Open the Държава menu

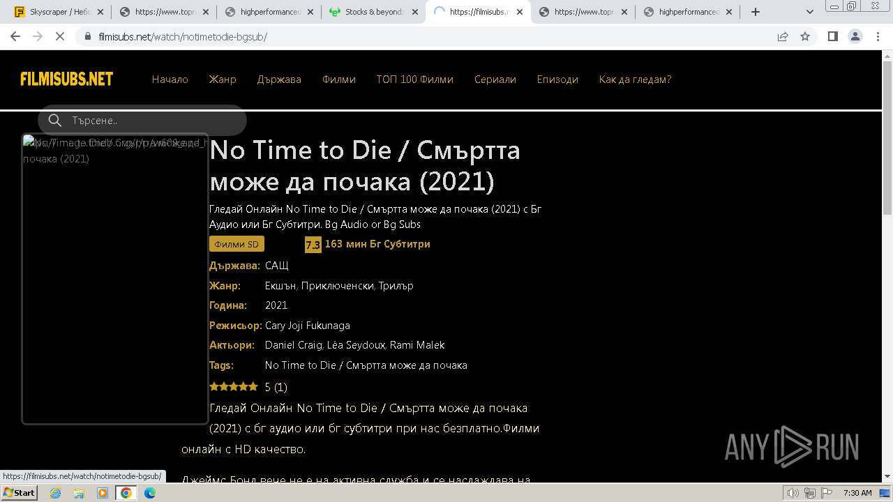point(279,79)
